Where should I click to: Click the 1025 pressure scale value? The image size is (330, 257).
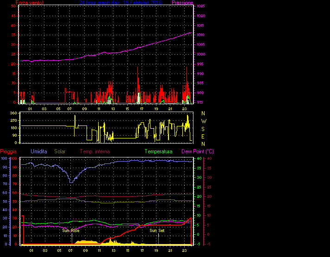(201, 6)
